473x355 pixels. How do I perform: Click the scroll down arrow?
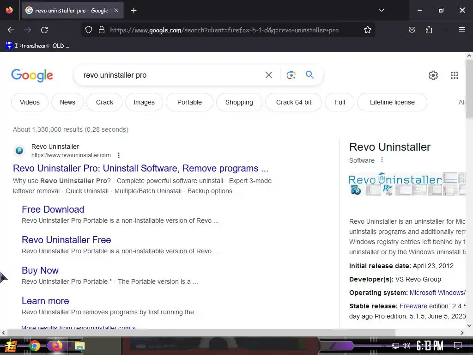(x=469, y=325)
